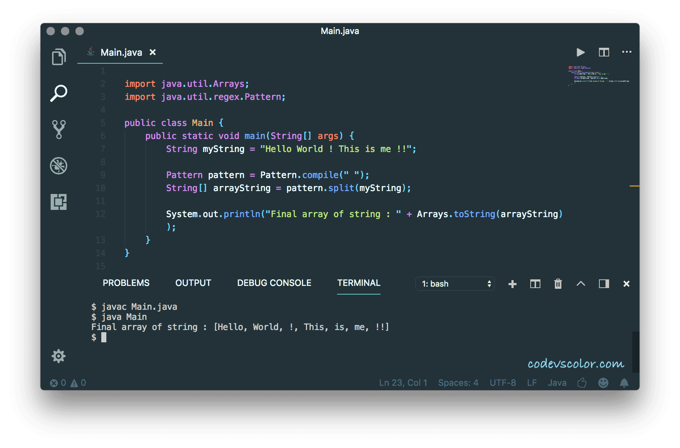Open the editor More Actions menu

pyautogui.click(x=626, y=52)
